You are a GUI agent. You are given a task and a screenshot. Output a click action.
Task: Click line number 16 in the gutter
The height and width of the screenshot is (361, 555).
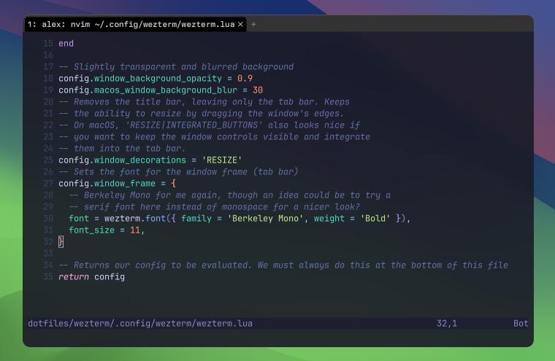(x=48, y=55)
